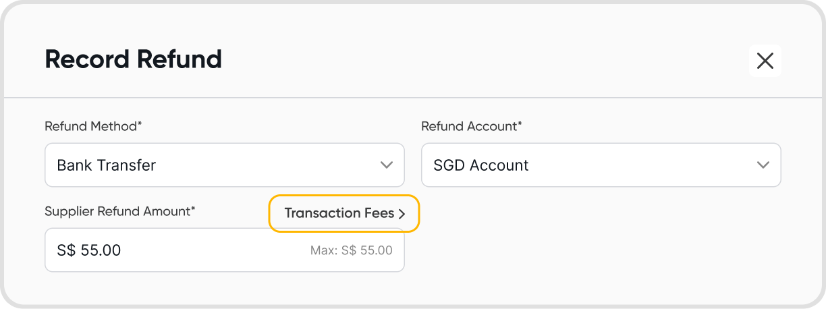826x309 pixels.
Task: Focus the Supplier Refund Amount input field
Action: tap(202, 250)
